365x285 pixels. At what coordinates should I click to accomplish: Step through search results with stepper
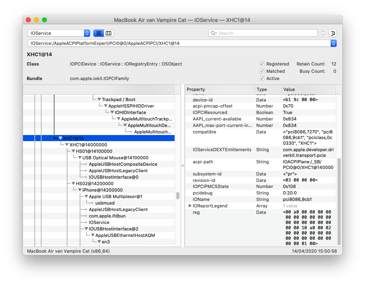[x=323, y=33]
